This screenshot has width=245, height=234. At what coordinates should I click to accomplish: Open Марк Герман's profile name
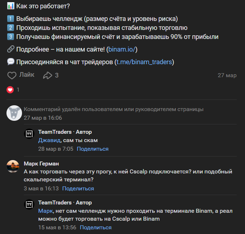(x=41, y=164)
